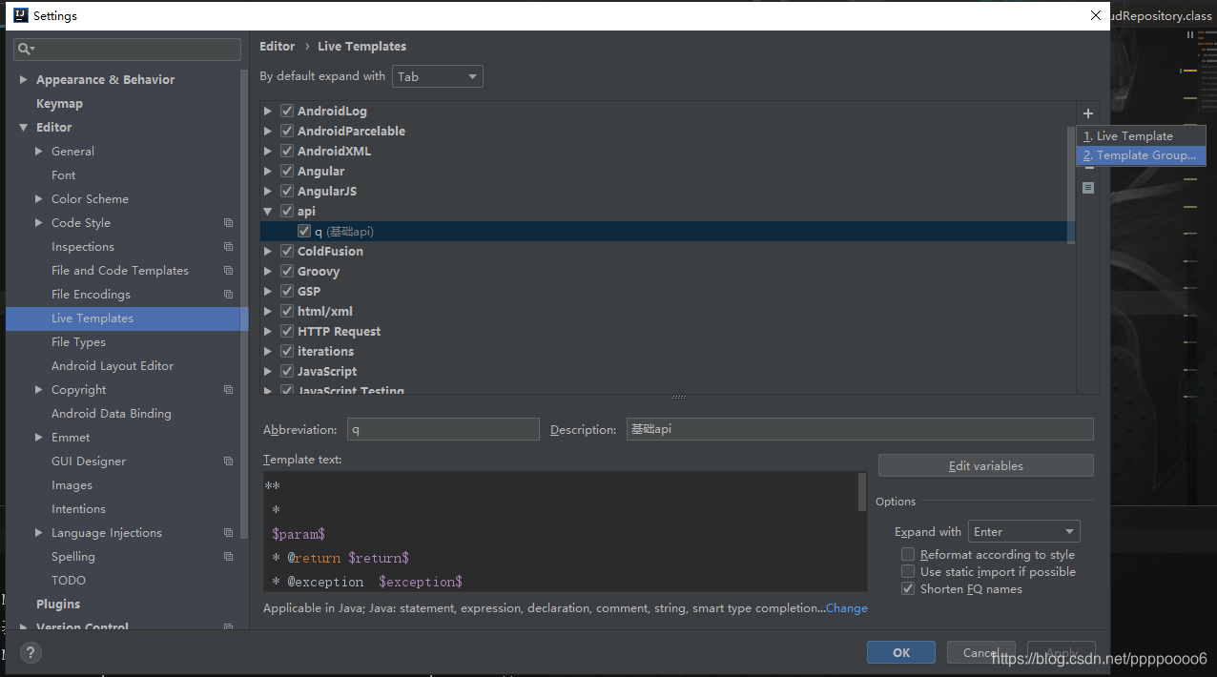1217x677 pixels.
Task: Enable Use static import if possible
Action: [x=908, y=572]
